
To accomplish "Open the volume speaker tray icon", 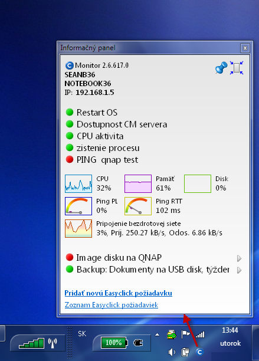I will click(172, 352).
